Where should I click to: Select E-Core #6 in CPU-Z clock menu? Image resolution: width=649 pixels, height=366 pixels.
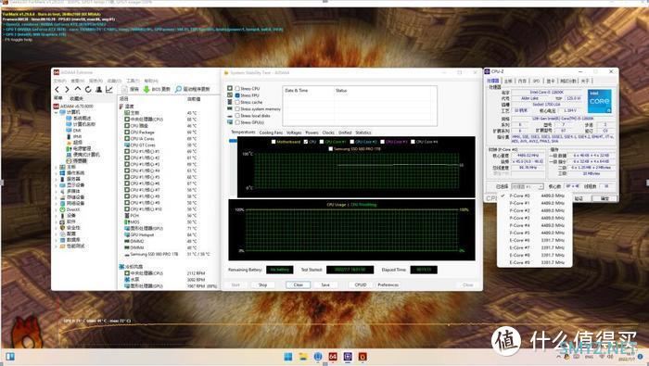tap(534, 240)
